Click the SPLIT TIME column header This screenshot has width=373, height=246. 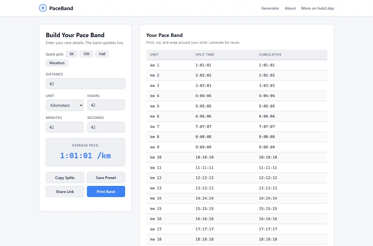205,55
